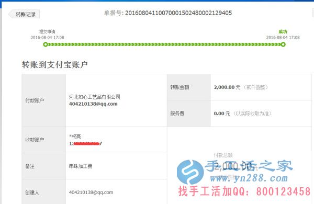Screen dimensions: 314x204
Task: Select the remark text 串珠加工费
Action: pyautogui.click(x=81, y=166)
